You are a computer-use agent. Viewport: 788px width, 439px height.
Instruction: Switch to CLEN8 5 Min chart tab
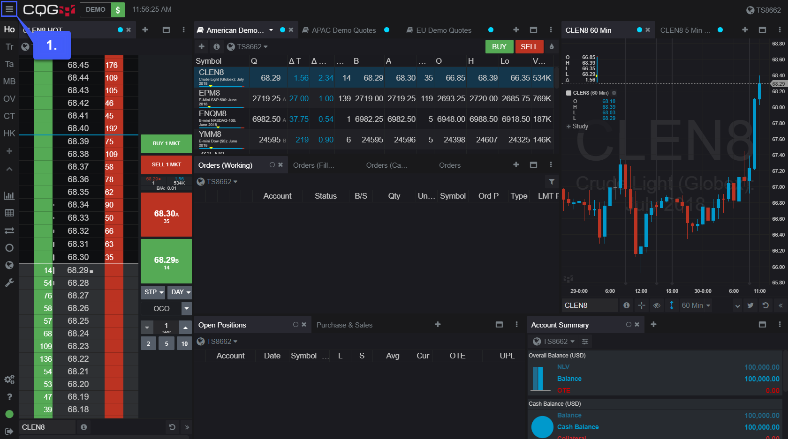tap(685, 30)
